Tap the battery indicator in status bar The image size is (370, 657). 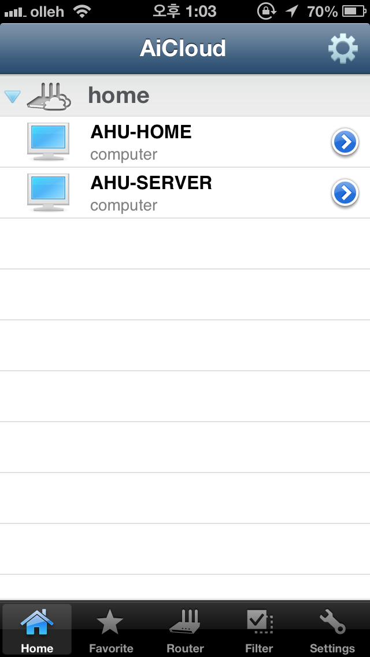pyautogui.click(x=354, y=12)
